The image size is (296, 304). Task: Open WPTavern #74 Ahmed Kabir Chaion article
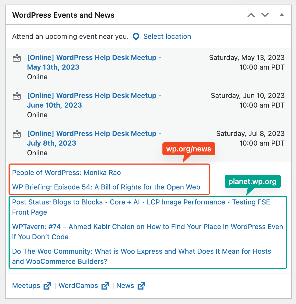[147, 232]
